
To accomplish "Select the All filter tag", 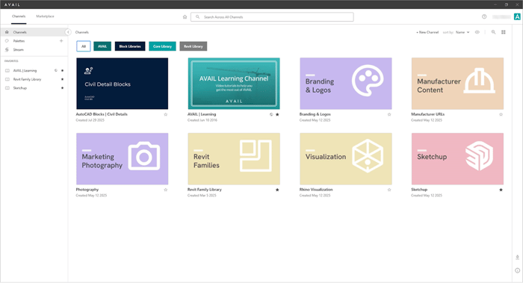I will (84, 46).
